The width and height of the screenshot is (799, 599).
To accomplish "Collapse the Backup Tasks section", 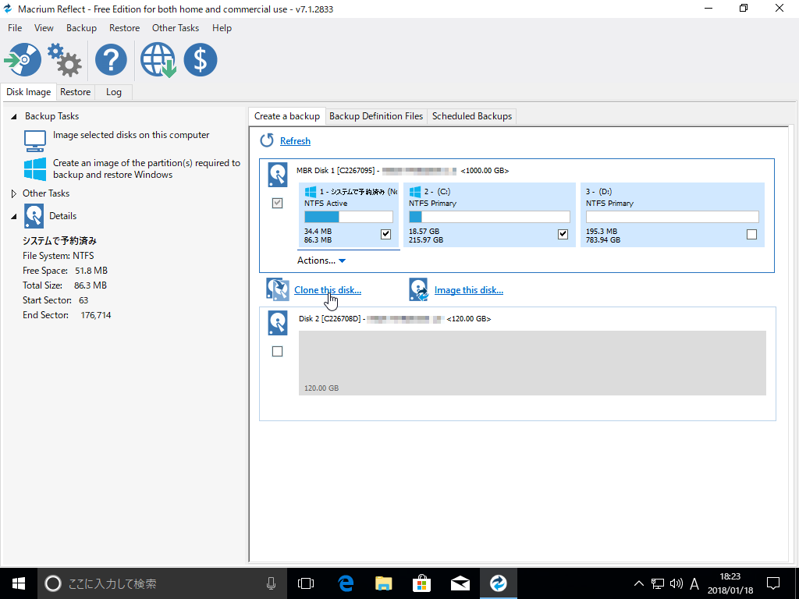I will (14, 117).
